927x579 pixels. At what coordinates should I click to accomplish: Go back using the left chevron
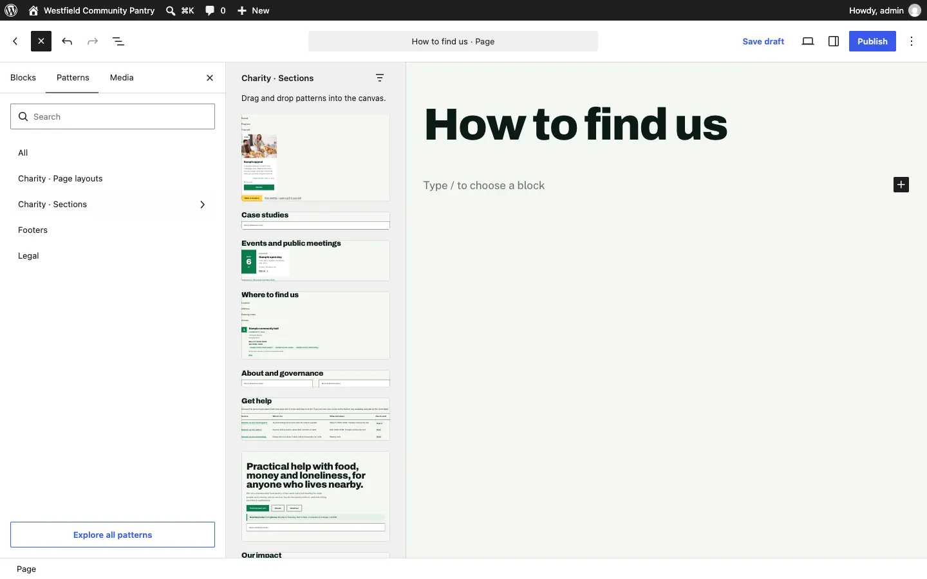(15, 42)
